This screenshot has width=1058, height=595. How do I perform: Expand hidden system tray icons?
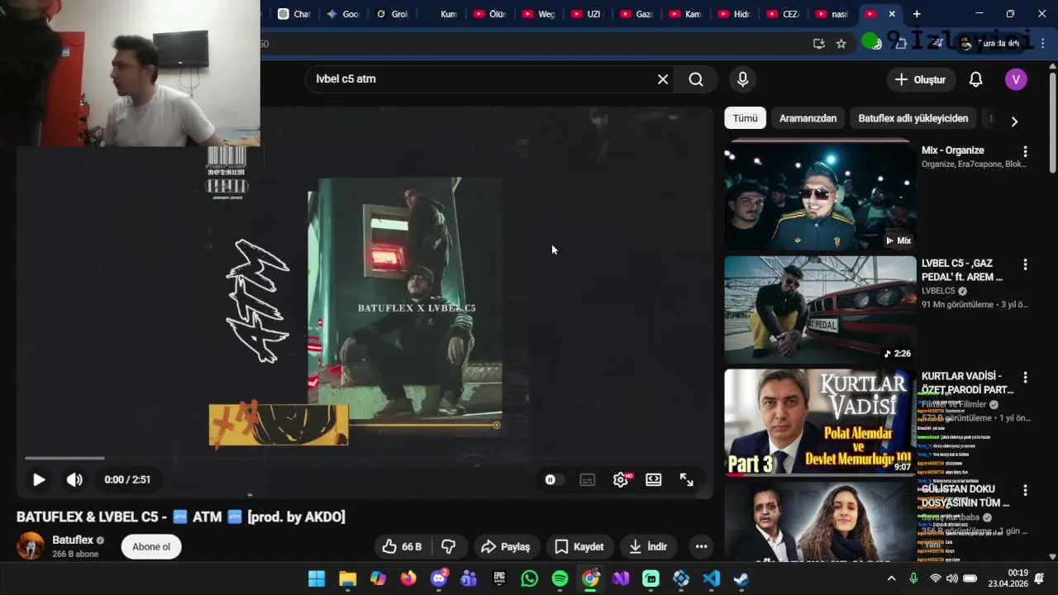coord(891,578)
